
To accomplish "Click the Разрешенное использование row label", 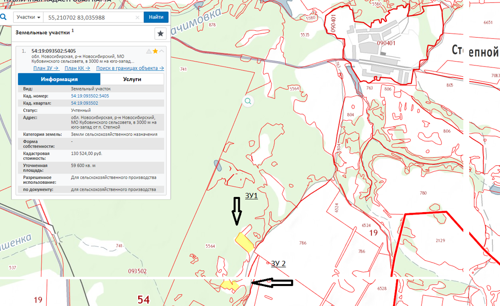I will coord(40,180).
